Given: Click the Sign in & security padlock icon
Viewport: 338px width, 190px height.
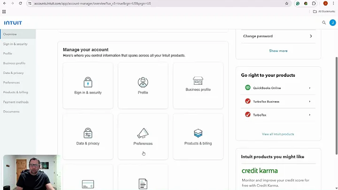Looking at the screenshot, I should pos(88,82).
